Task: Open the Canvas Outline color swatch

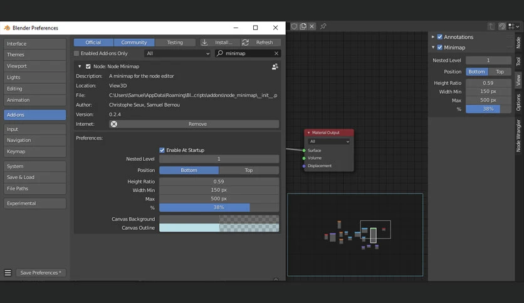Action: [x=219, y=228]
